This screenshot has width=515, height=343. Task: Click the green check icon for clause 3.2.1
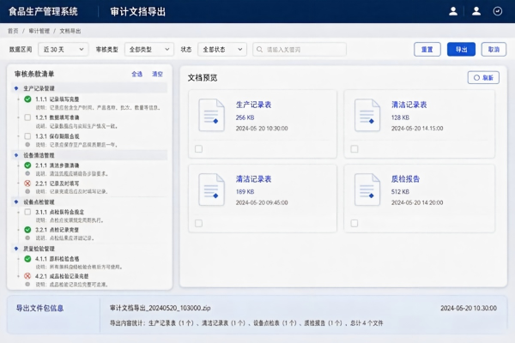coord(27,230)
